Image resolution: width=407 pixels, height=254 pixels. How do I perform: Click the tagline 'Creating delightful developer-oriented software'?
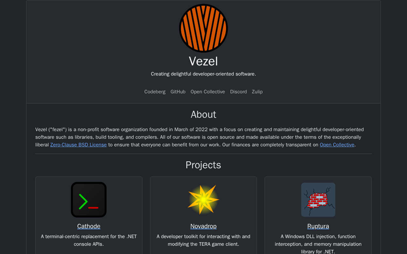(203, 74)
